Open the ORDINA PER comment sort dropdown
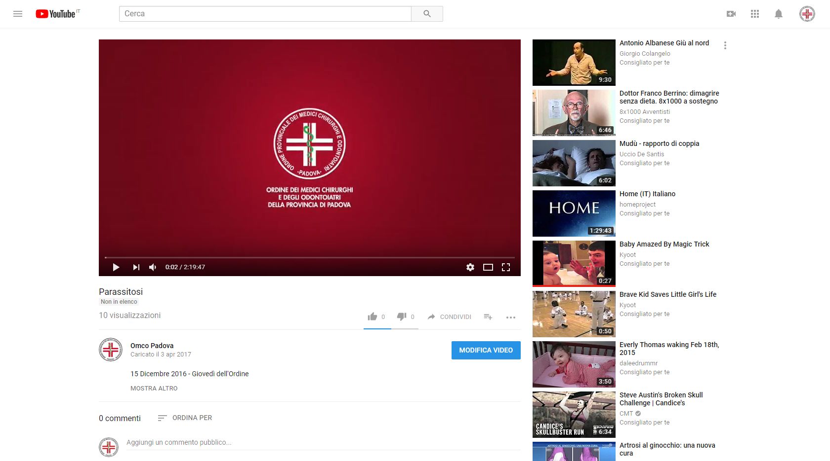Screen dimensions: 830x461 (185, 418)
